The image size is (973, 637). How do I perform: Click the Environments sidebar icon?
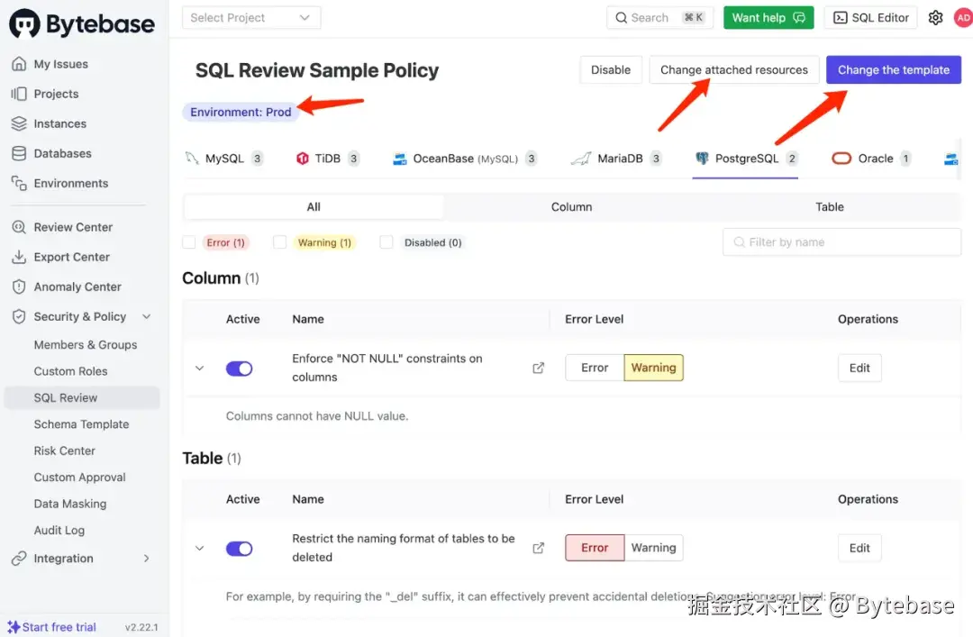pos(19,183)
